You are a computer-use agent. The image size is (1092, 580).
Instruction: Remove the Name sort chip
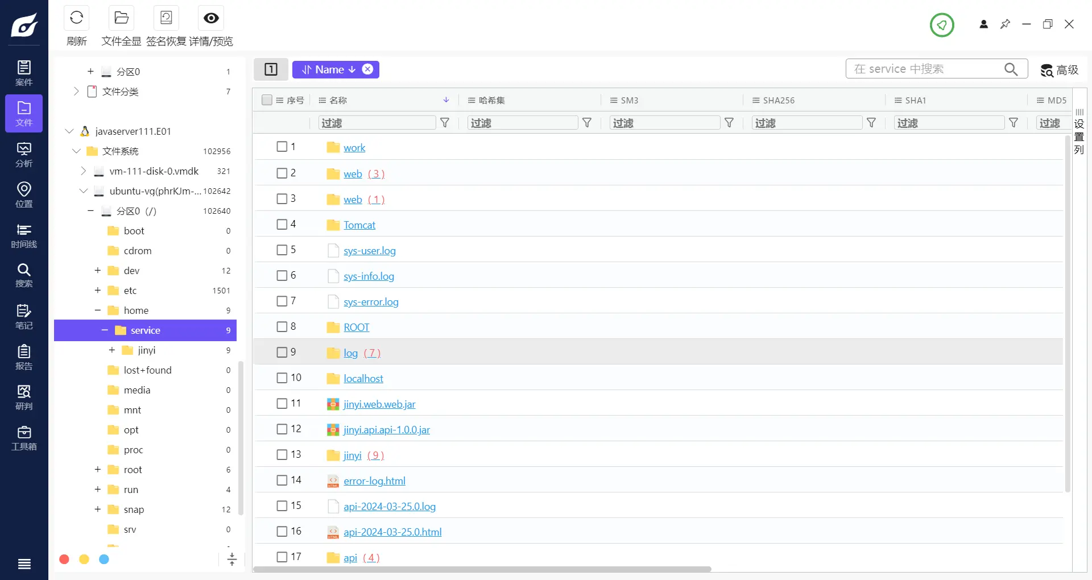[x=367, y=69]
